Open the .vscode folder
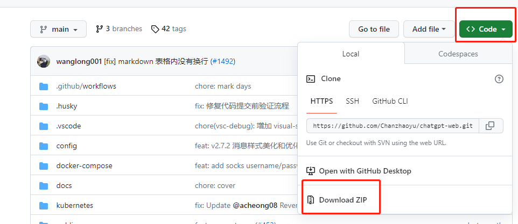Viewport: 518px width, 224px height. (x=68, y=126)
